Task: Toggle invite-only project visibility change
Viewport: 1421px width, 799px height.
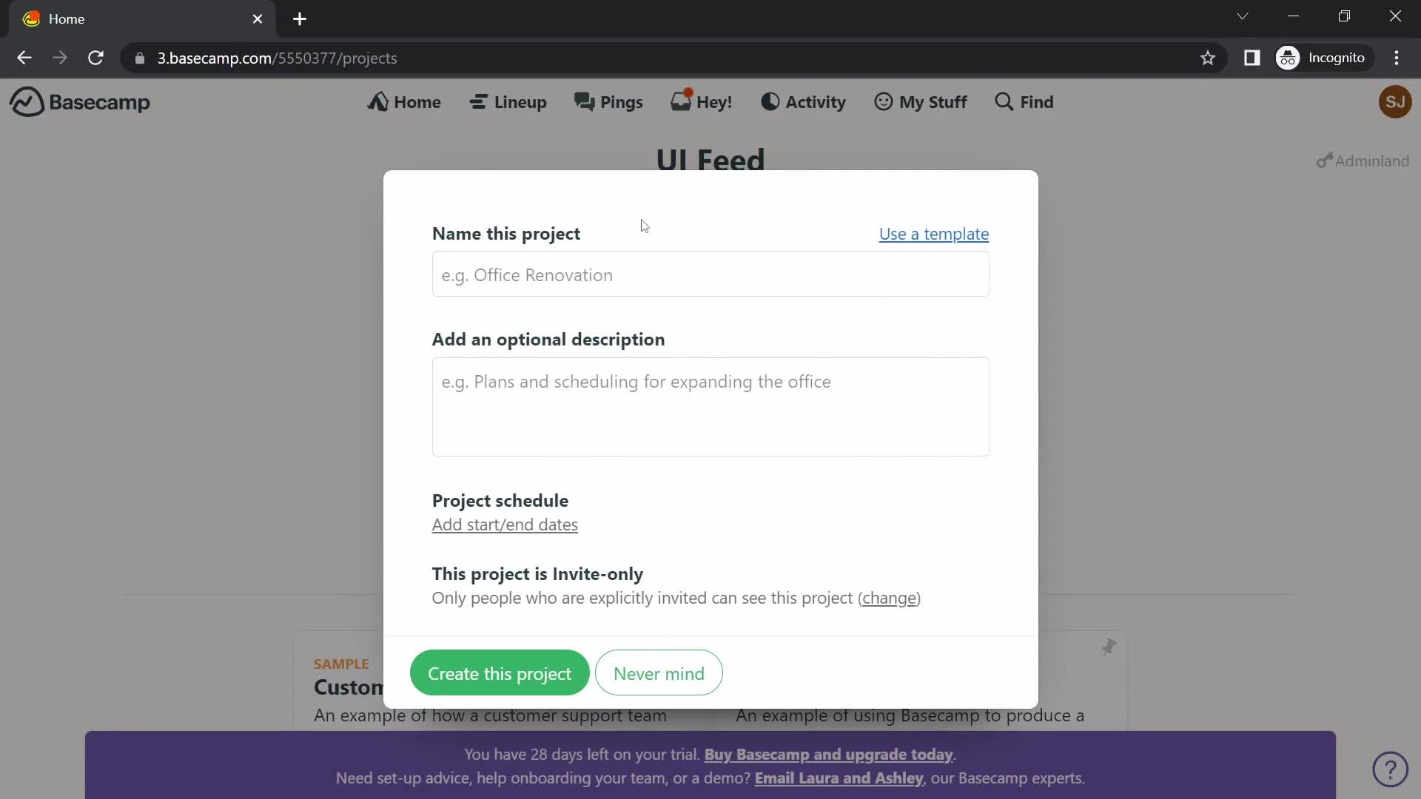Action: [x=888, y=597]
